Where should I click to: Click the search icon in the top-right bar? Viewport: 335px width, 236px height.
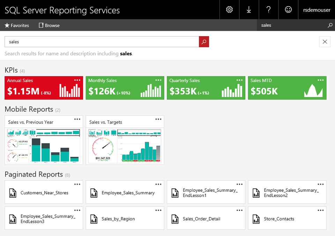pyautogui.click(x=330, y=25)
